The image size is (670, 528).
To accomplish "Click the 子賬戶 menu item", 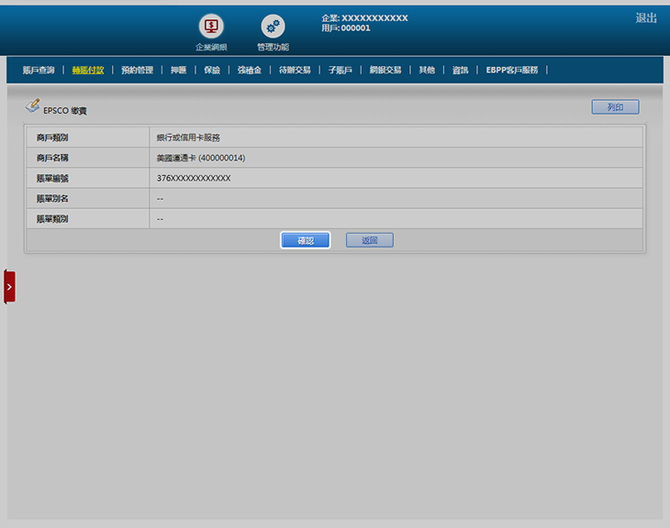I will (x=340, y=70).
